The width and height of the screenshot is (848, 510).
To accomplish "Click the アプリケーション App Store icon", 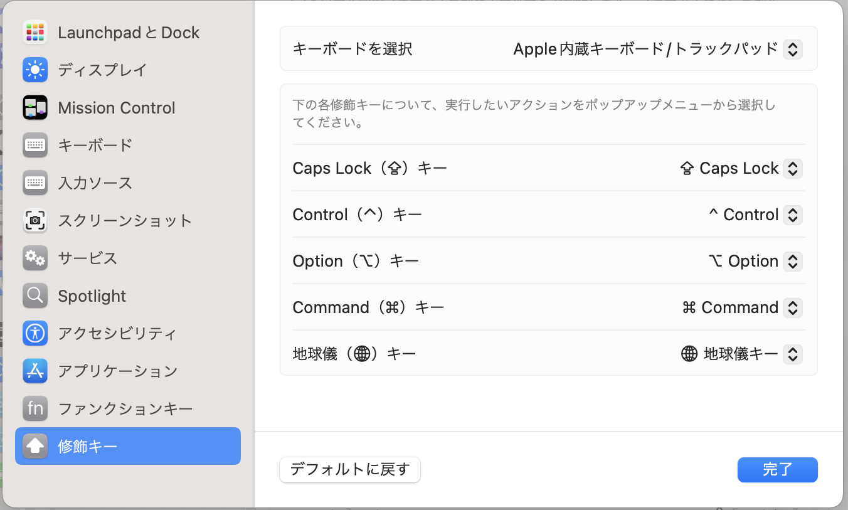I will (x=35, y=371).
